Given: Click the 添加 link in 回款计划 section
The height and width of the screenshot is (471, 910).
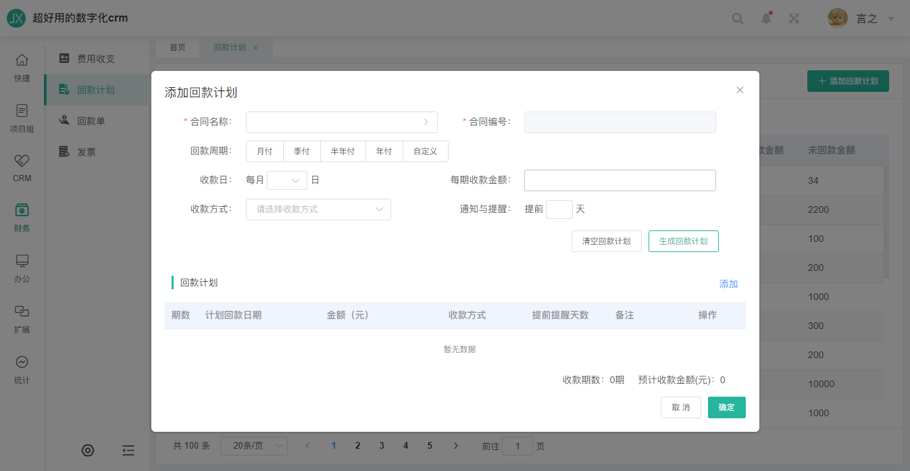Looking at the screenshot, I should 728,284.
